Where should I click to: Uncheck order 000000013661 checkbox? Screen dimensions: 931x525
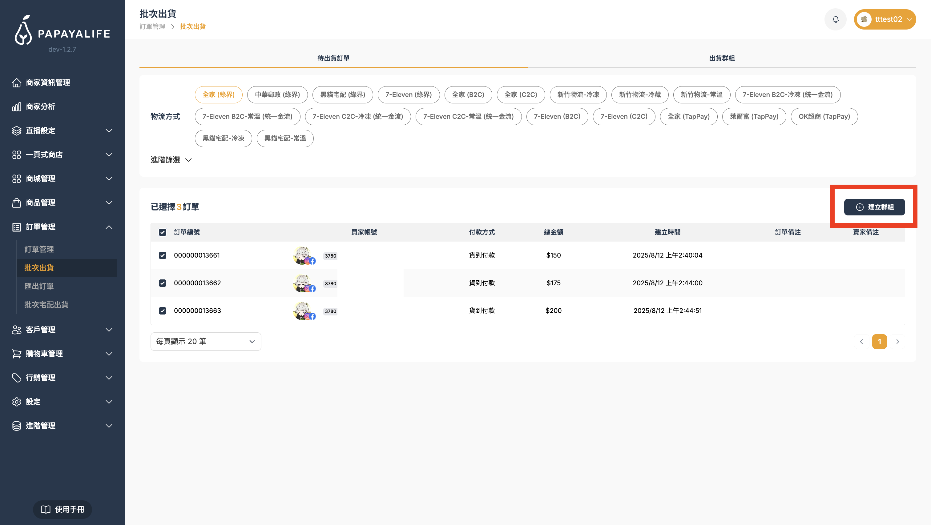tap(163, 255)
